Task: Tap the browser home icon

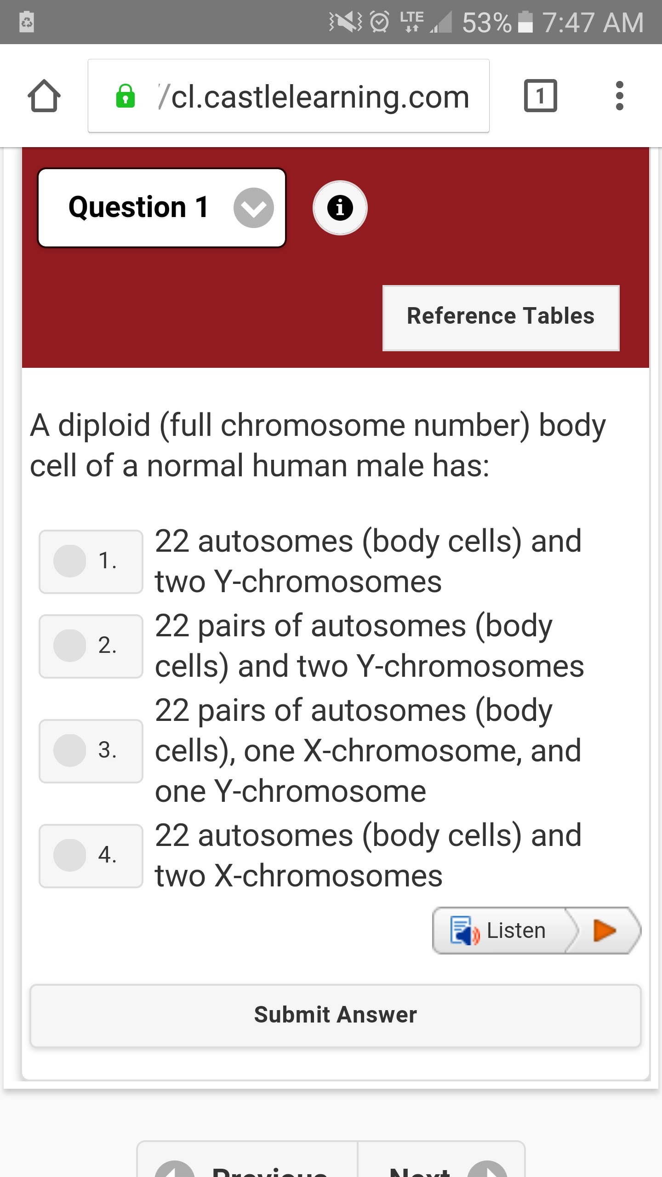Action: coord(44,96)
